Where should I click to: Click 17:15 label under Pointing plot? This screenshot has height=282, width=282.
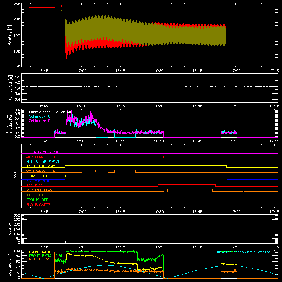(x=274, y=71)
